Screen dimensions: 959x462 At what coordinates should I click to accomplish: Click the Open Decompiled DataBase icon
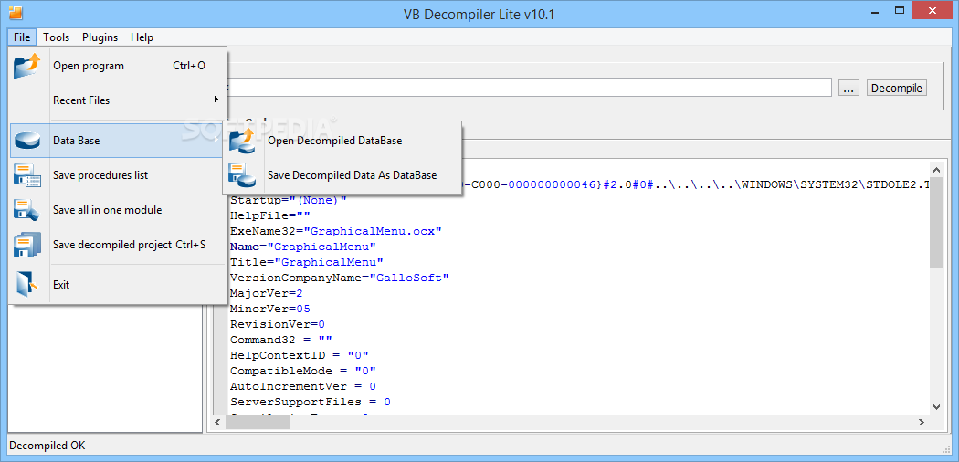point(243,141)
